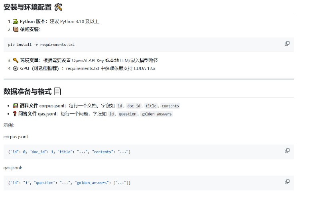The height and width of the screenshot is (197, 319).
Task: Copy the pip install requirements command
Action: [287, 44]
